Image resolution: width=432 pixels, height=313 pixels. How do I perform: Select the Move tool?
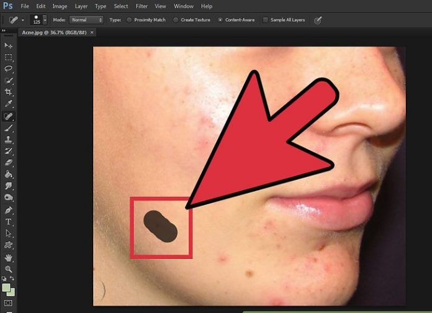(x=9, y=46)
